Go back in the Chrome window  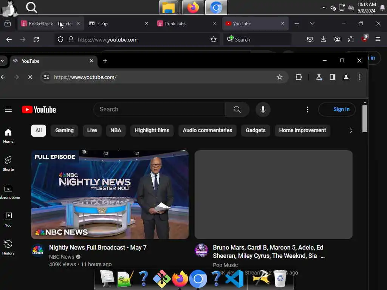3,77
